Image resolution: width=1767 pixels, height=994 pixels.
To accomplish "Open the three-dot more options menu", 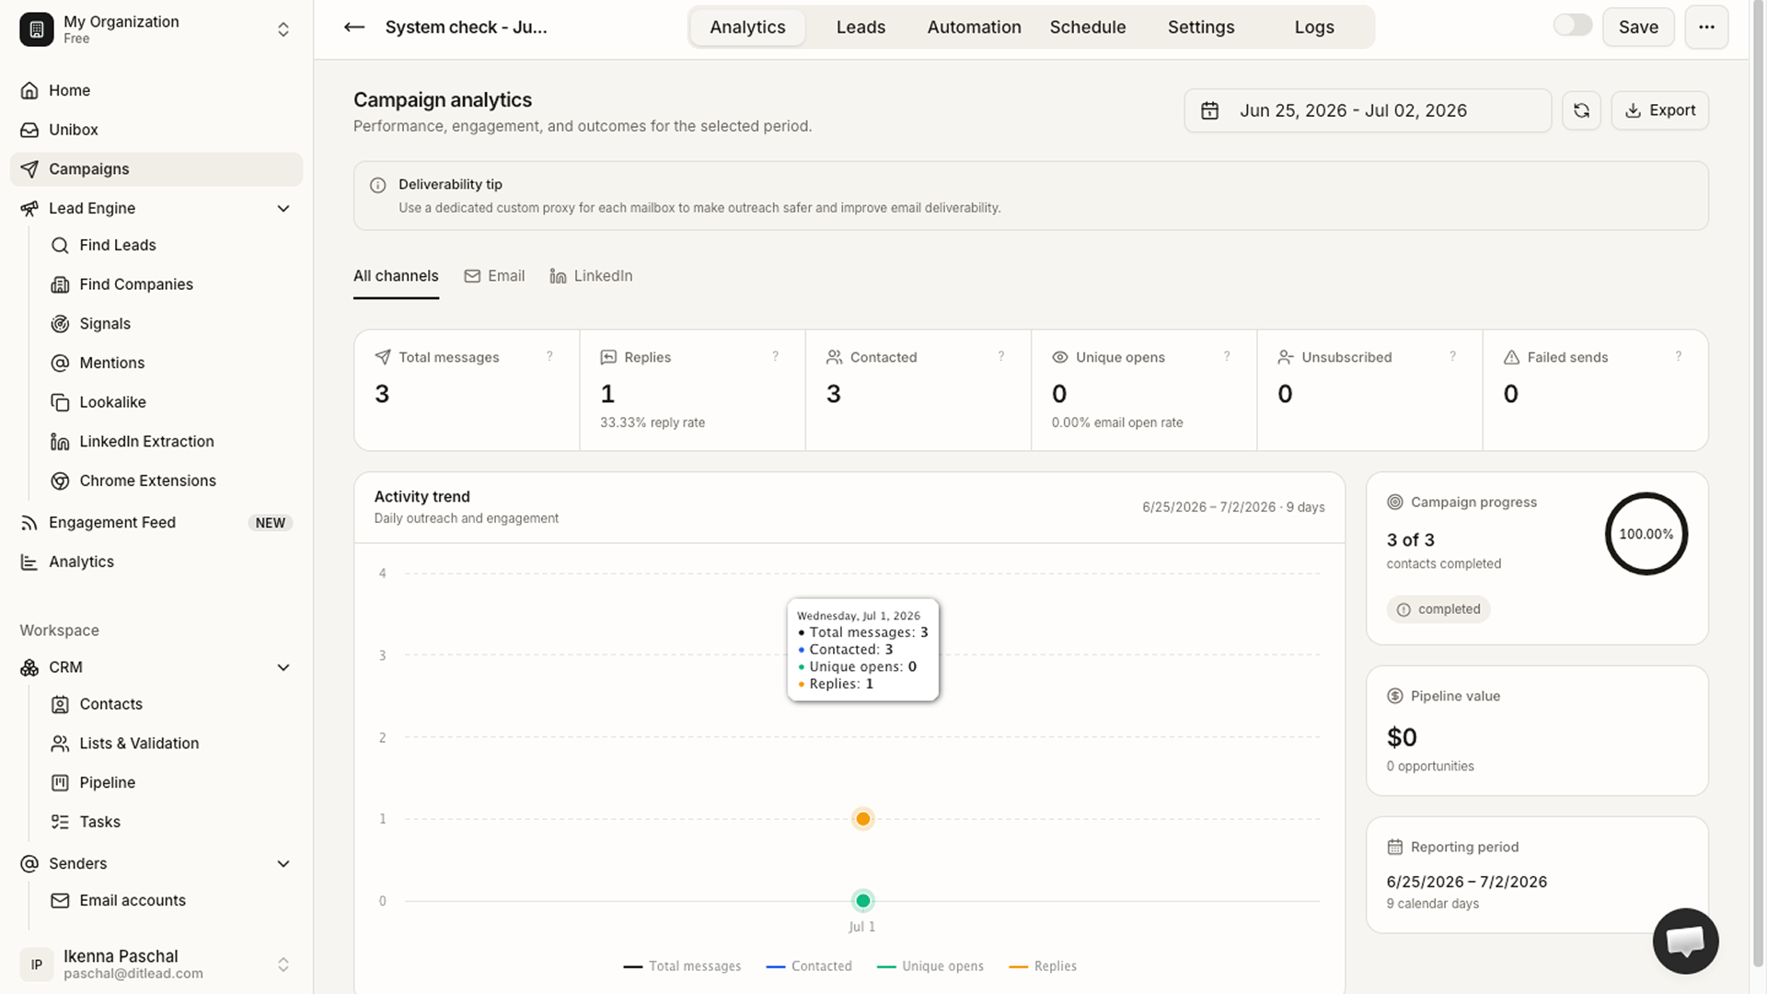I will coord(1706,28).
